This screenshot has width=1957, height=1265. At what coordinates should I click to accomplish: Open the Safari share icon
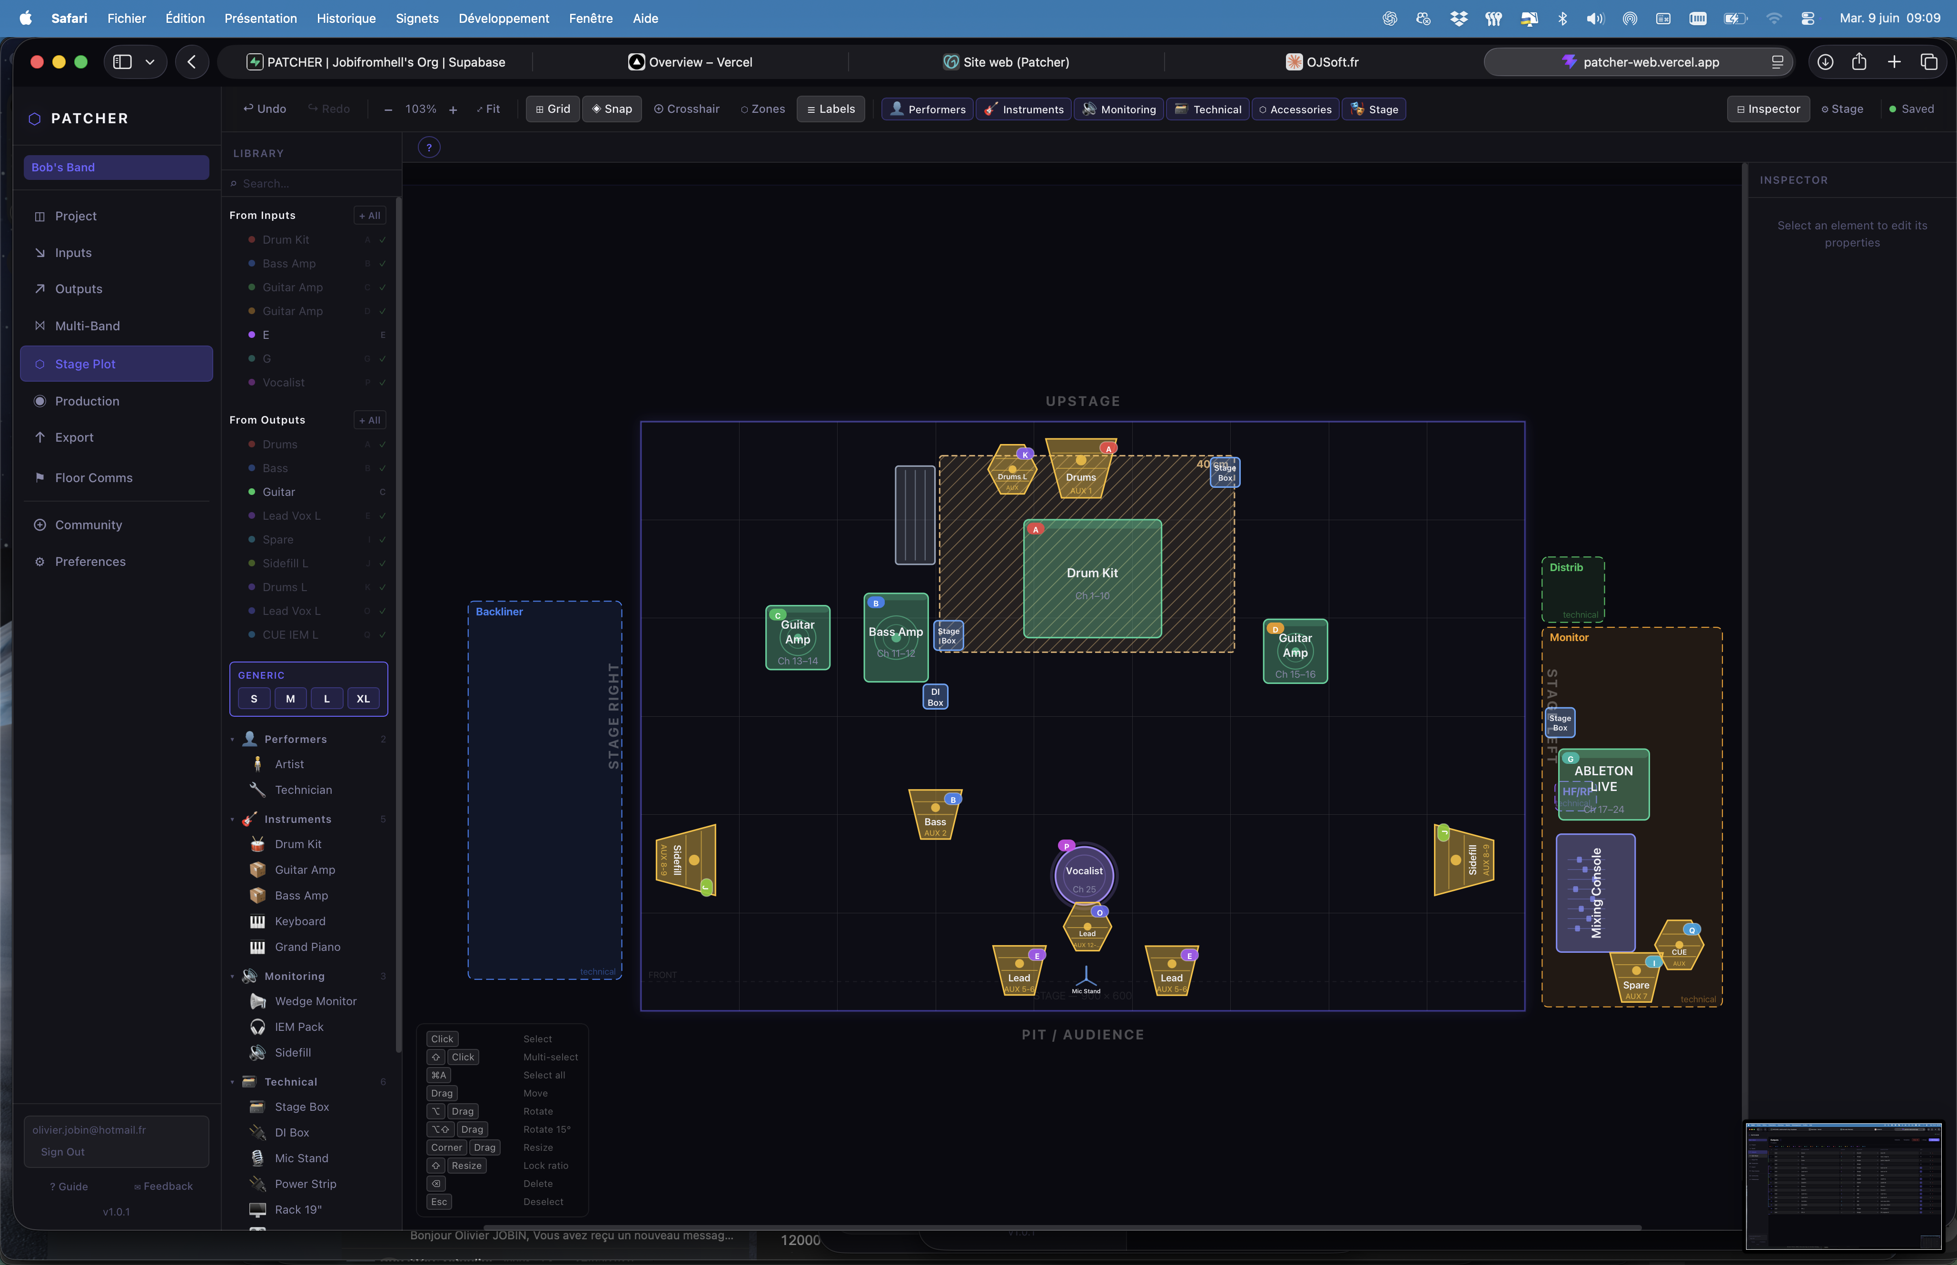1859,62
